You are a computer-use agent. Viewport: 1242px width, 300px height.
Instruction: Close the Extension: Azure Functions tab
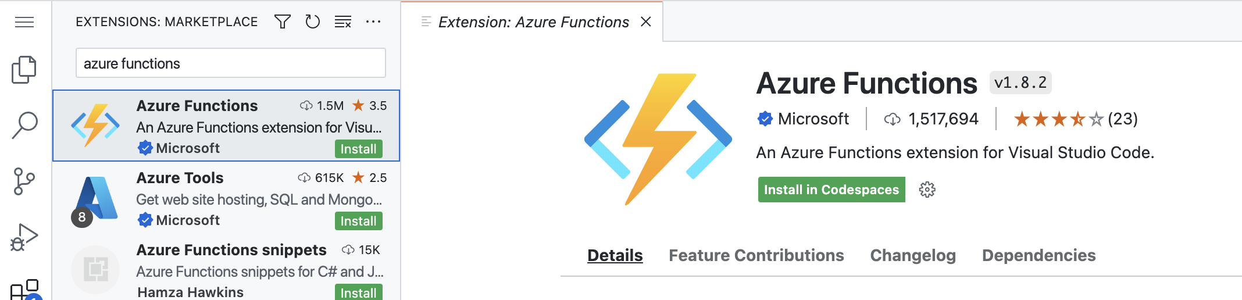pos(645,22)
